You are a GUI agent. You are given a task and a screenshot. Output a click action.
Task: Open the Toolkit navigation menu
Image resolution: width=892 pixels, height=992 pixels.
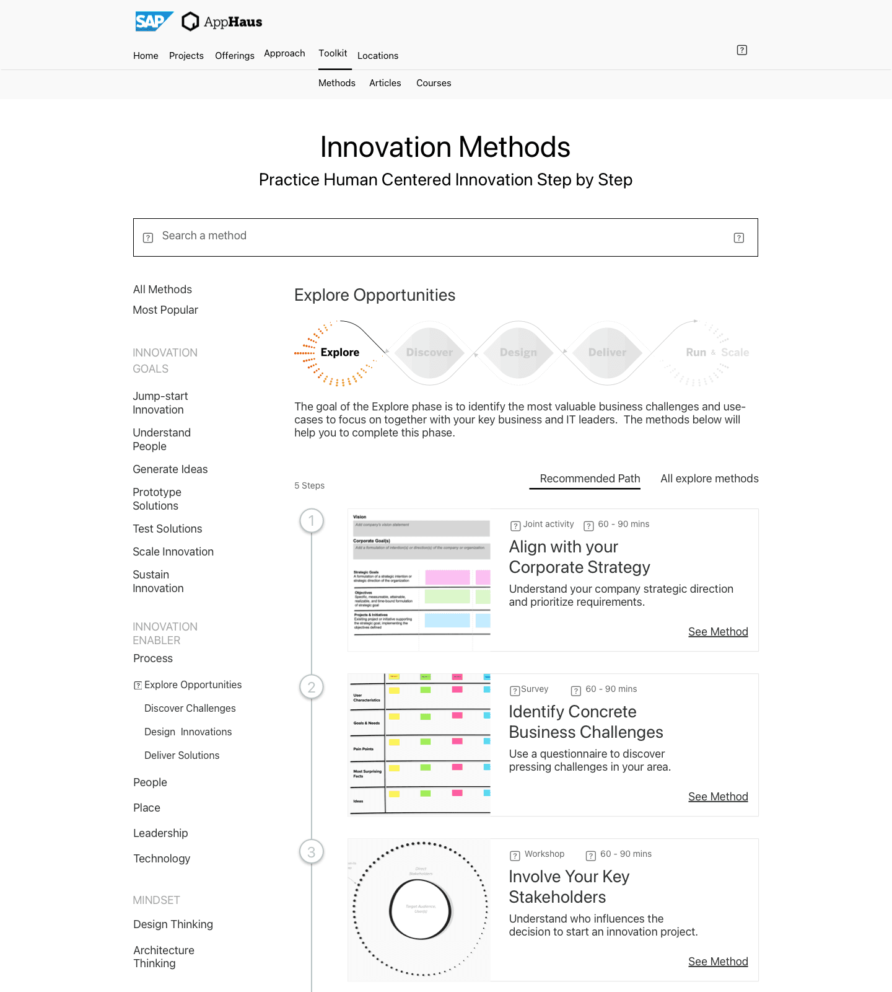click(x=333, y=53)
